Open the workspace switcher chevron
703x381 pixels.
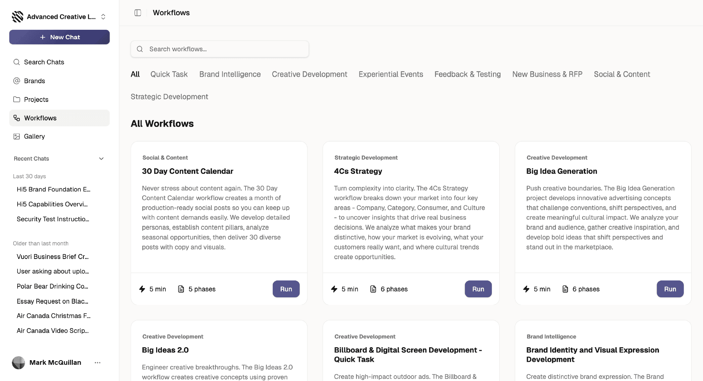pyautogui.click(x=103, y=16)
